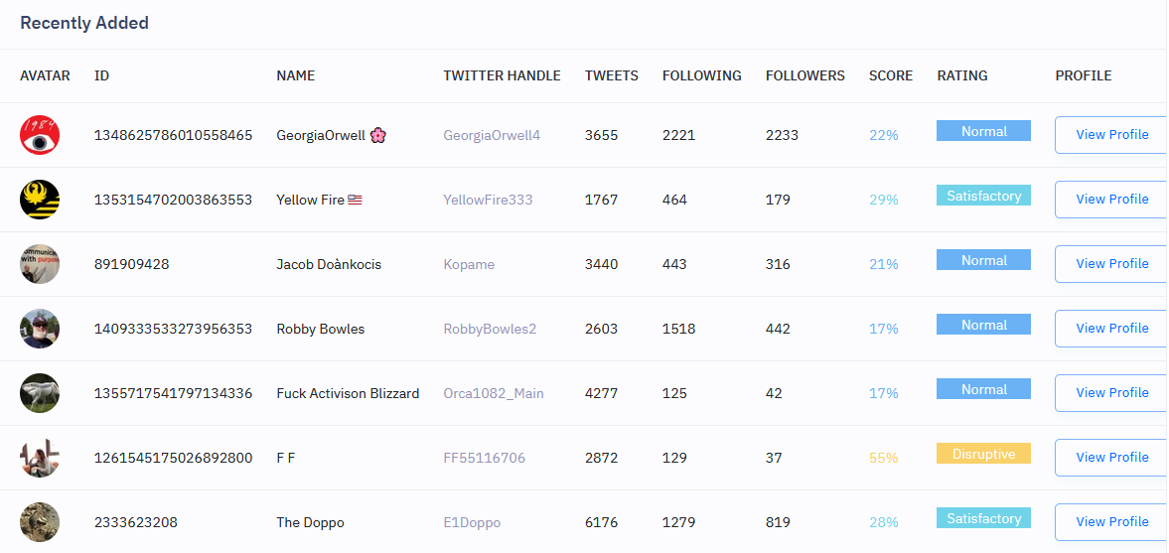Screen dimensions: 1169x553
Task: Click the Disruptive rating badge
Action: pyautogui.click(x=983, y=454)
